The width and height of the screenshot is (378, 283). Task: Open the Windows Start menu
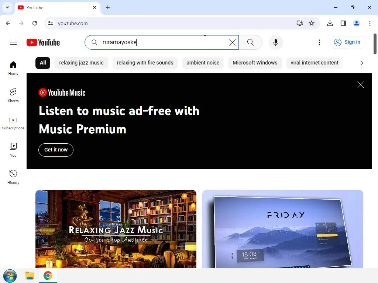click(10, 276)
